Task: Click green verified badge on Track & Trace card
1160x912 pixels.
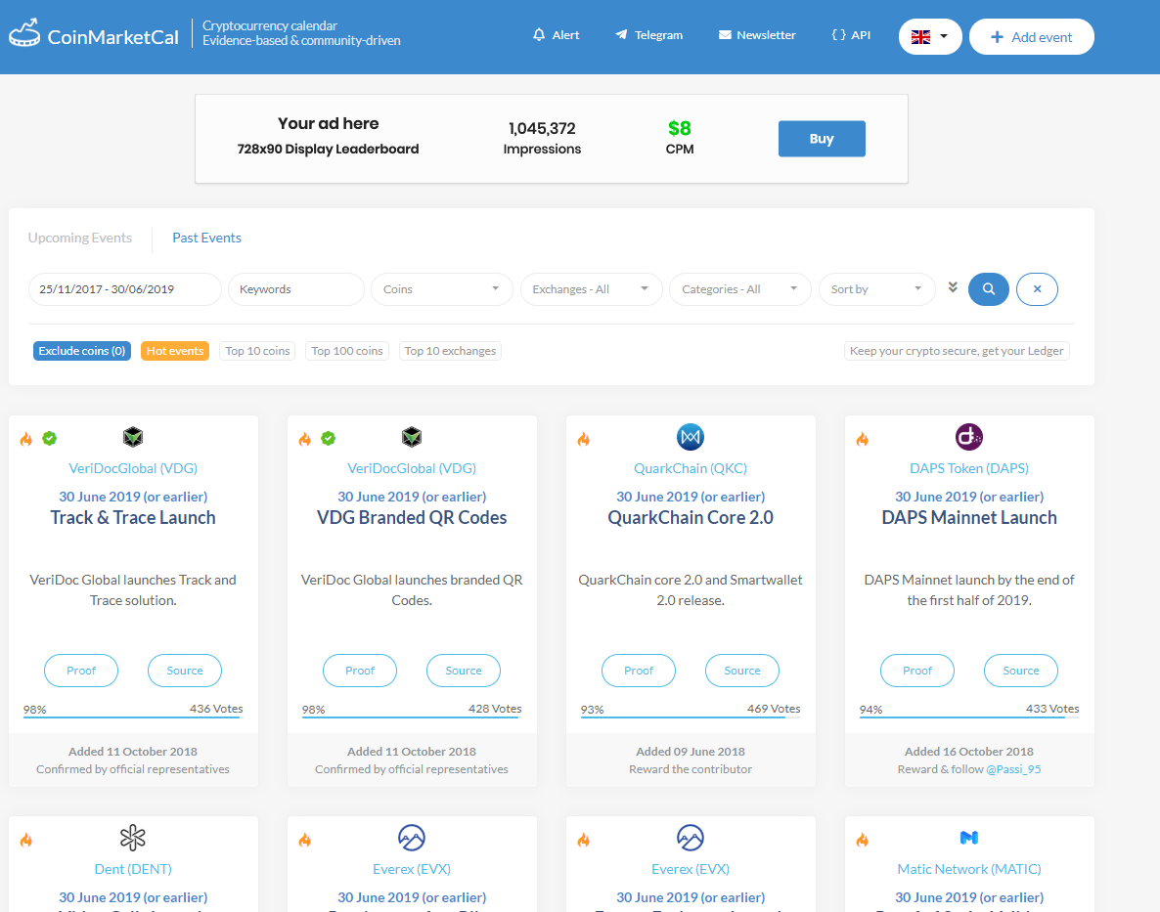Action: pos(50,438)
